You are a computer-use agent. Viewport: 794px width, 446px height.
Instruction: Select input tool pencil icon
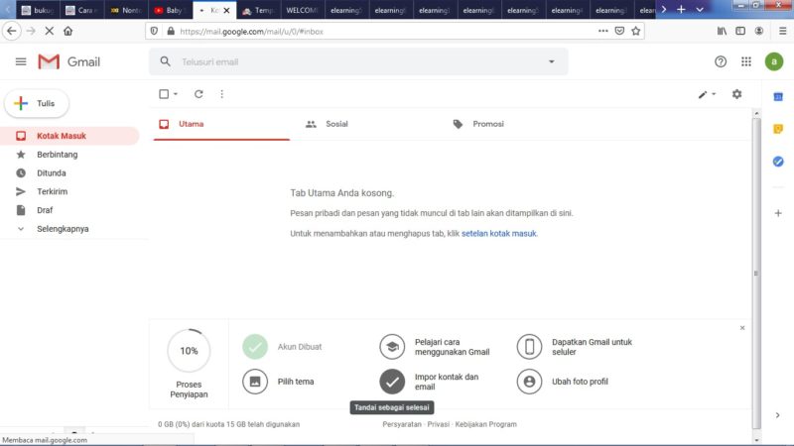pyautogui.click(x=703, y=94)
